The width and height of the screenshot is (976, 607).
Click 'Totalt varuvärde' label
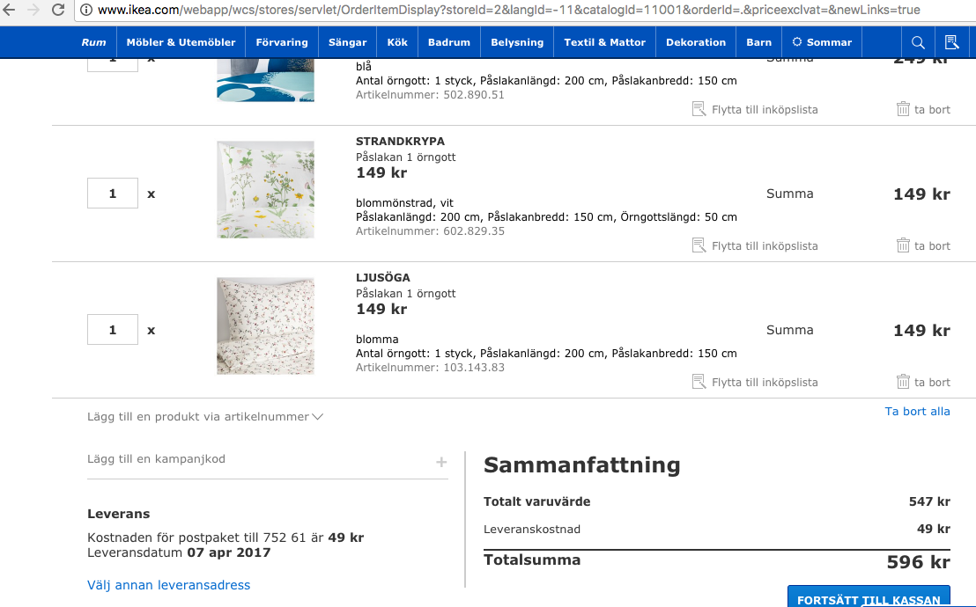point(537,501)
